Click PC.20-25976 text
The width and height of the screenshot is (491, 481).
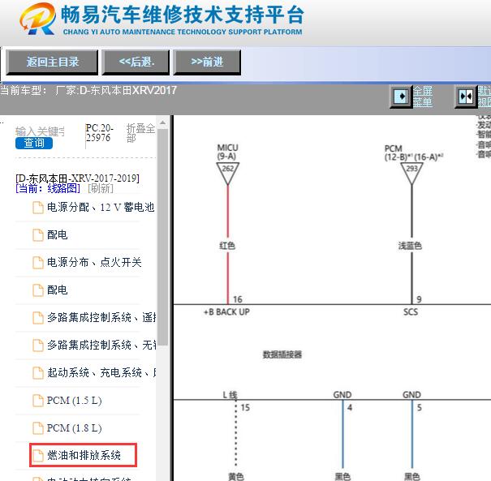pyautogui.click(x=100, y=133)
